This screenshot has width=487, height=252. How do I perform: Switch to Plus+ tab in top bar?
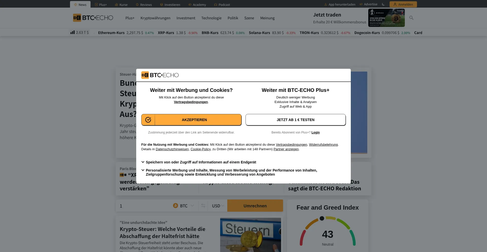click(x=101, y=5)
